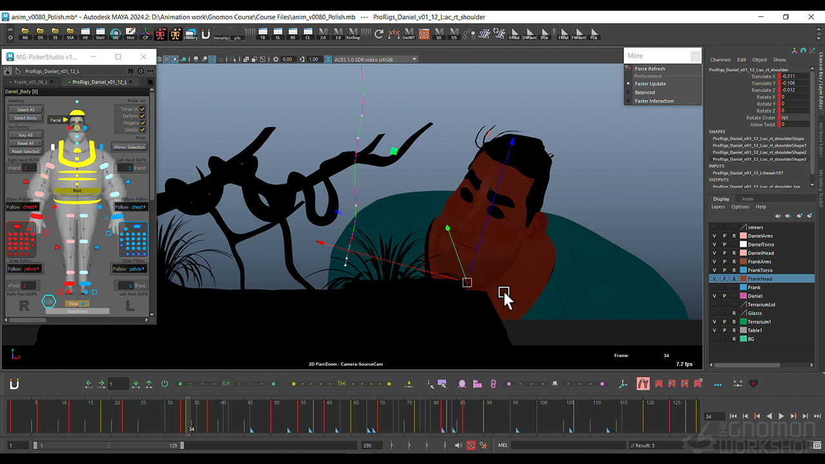Toggle visibility of DanielArms layer
Viewport: 825px width, 464px height.
[714, 236]
